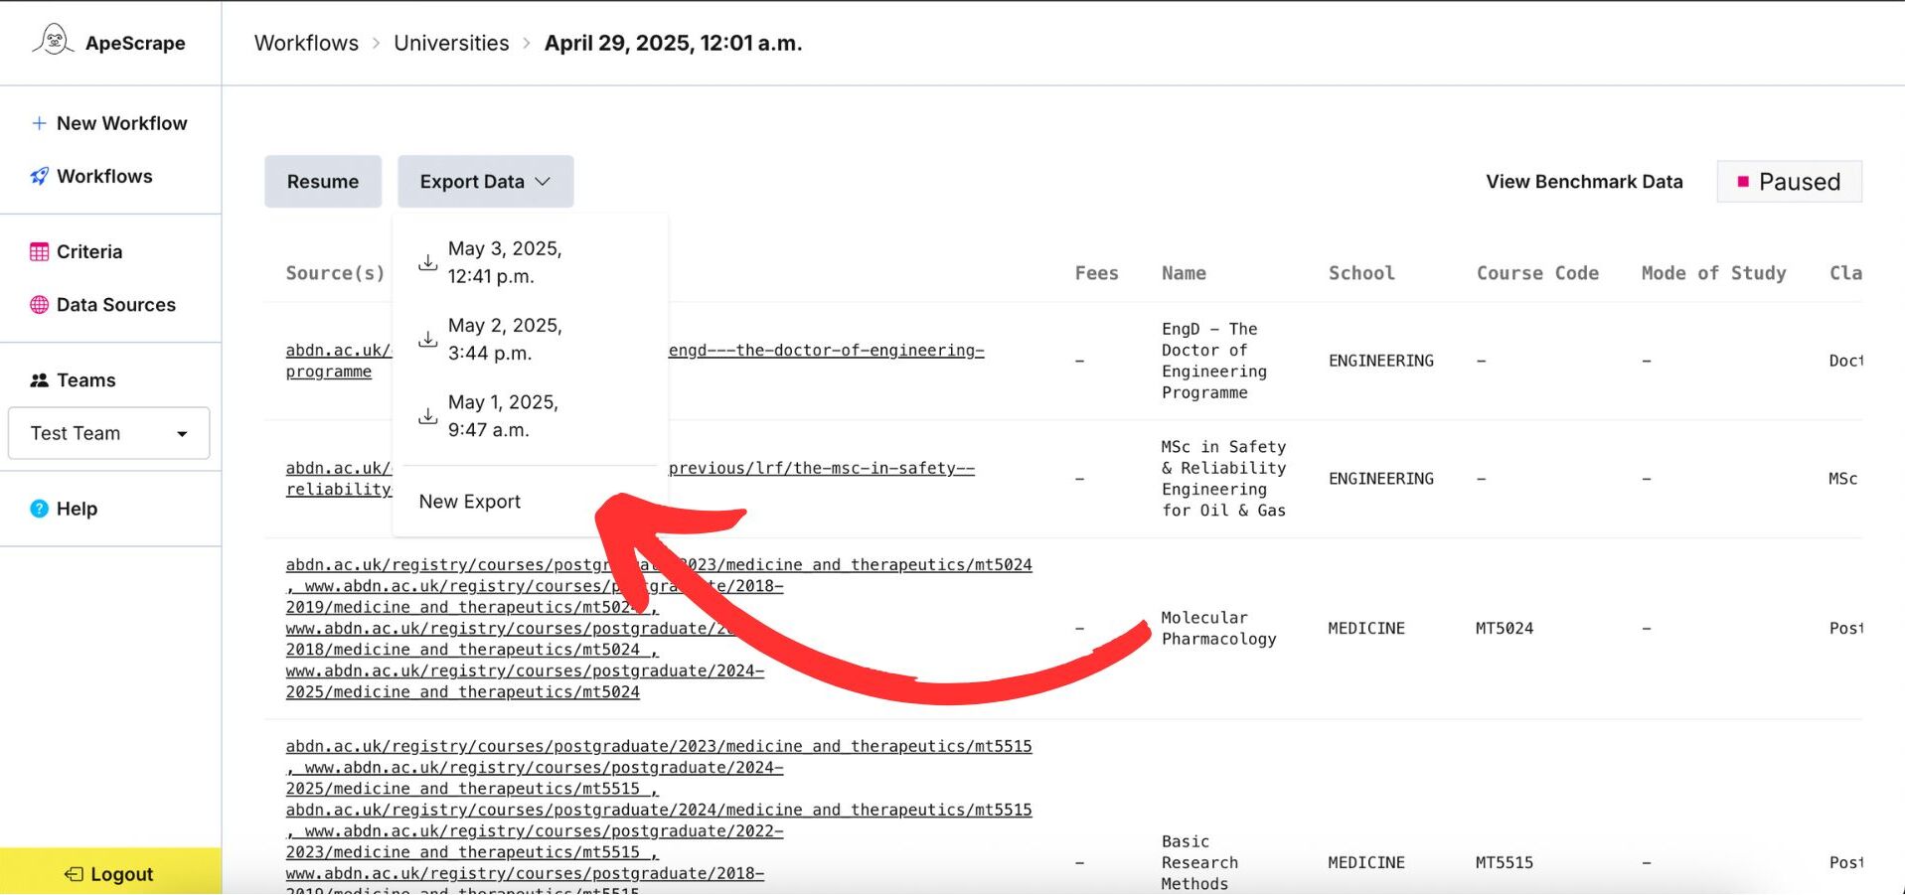
Task: Open the Teams section
Action: [73, 380]
